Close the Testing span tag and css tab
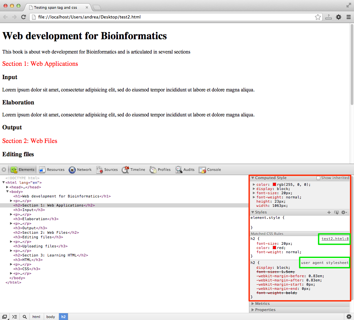Viewport: 354px width, 320px height. [x=87, y=7]
